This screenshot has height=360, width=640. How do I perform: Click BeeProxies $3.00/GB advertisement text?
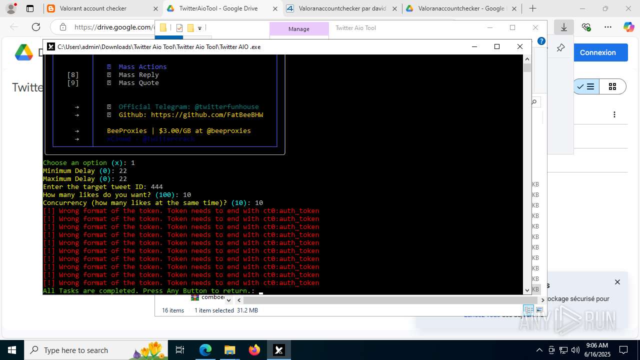179,131
